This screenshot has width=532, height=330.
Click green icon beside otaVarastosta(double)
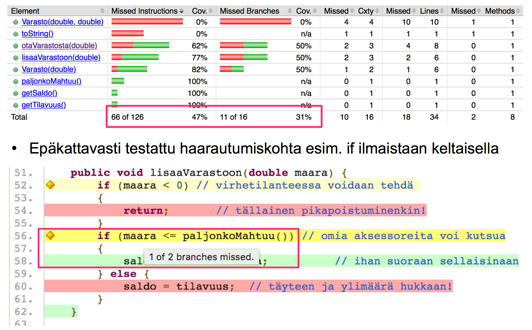(16, 46)
